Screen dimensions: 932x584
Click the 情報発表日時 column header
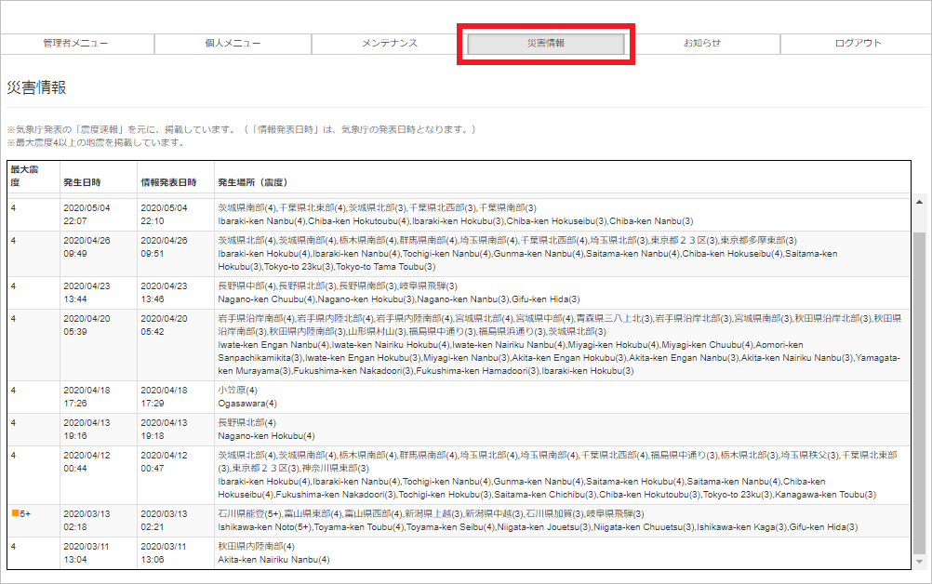(167, 182)
